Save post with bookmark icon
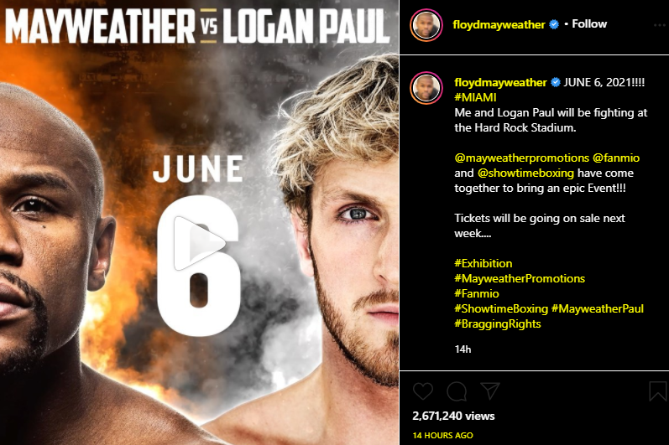 tap(657, 391)
